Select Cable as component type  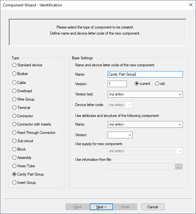pos(14,82)
